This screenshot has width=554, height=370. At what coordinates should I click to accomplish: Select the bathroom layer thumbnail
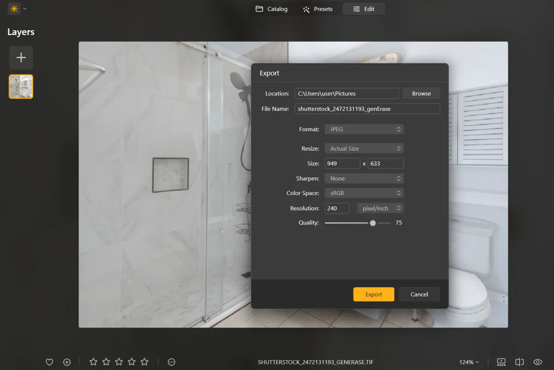[x=21, y=86]
